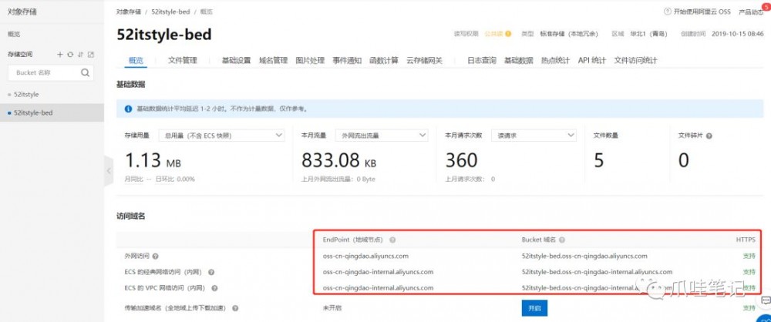771x322 pixels.
Task: Click the open-in-window icon beside 存储空间
Action: 90,55
